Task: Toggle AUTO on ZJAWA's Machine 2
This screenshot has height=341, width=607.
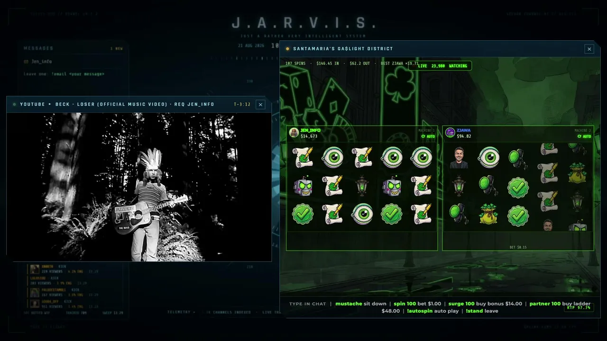Action: click(x=584, y=136)
